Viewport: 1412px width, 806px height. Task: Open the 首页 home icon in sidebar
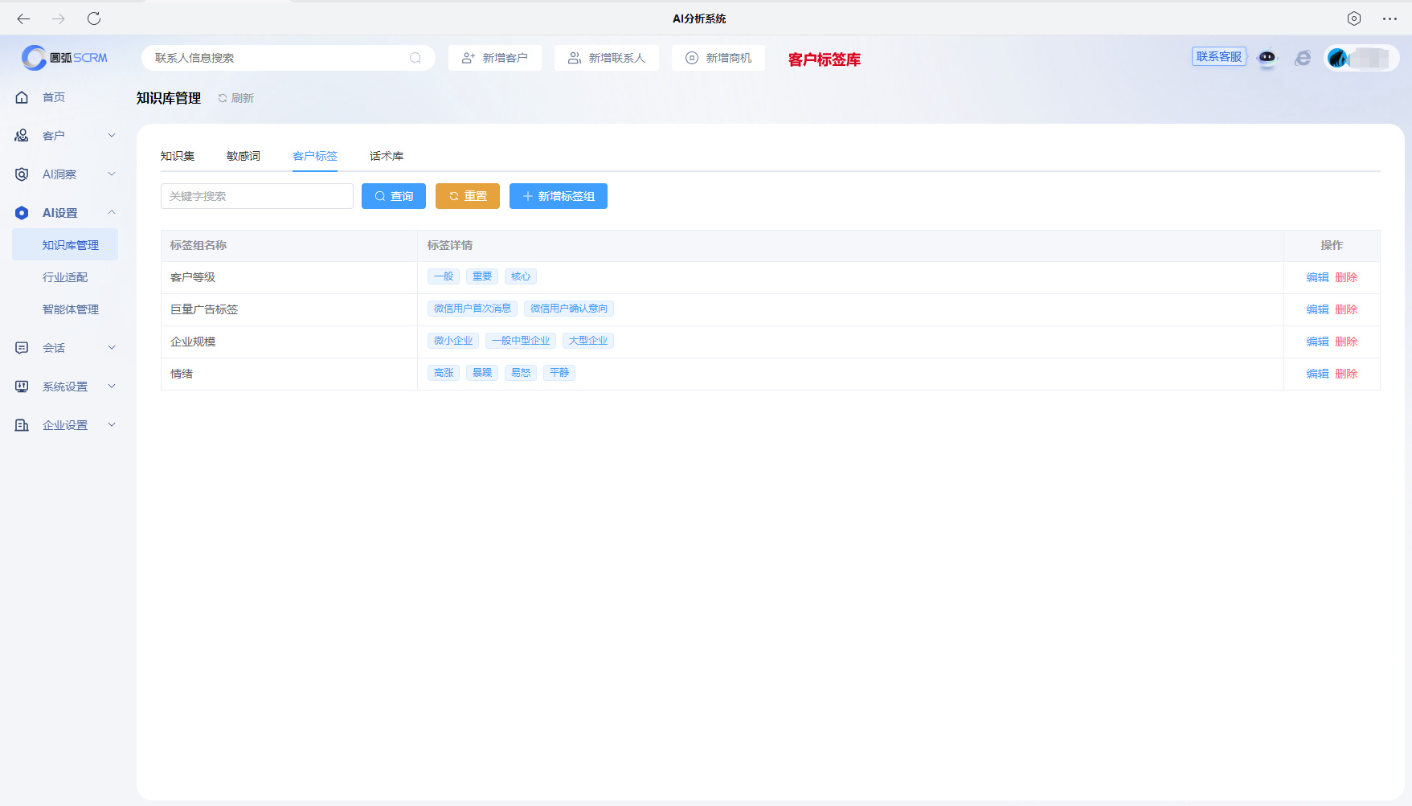(x=21, y=96)
